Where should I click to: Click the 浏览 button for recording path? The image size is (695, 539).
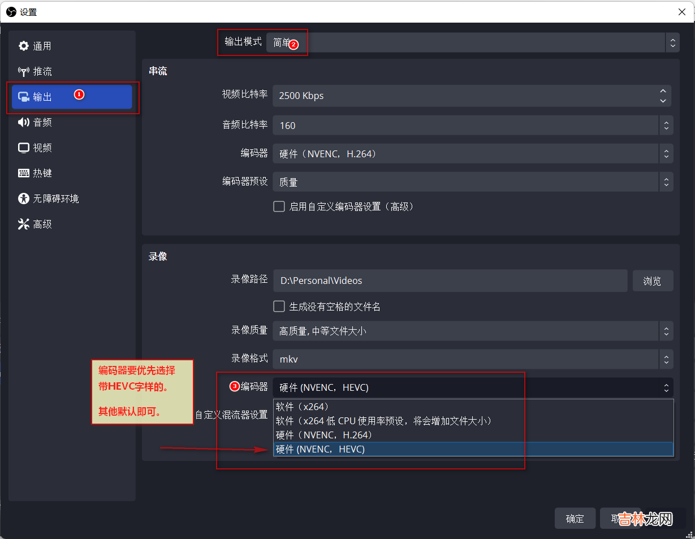(652, 281)
